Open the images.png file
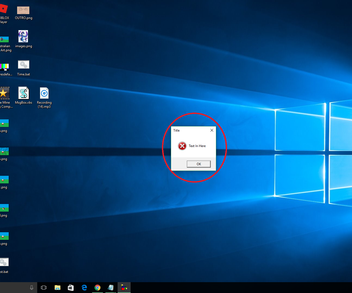Screen dimensions: 352x293 (x=23, y=36)
